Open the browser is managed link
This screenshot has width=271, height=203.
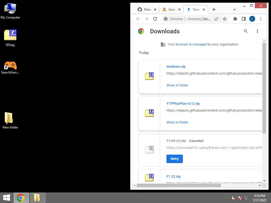(x=191, y=44)
